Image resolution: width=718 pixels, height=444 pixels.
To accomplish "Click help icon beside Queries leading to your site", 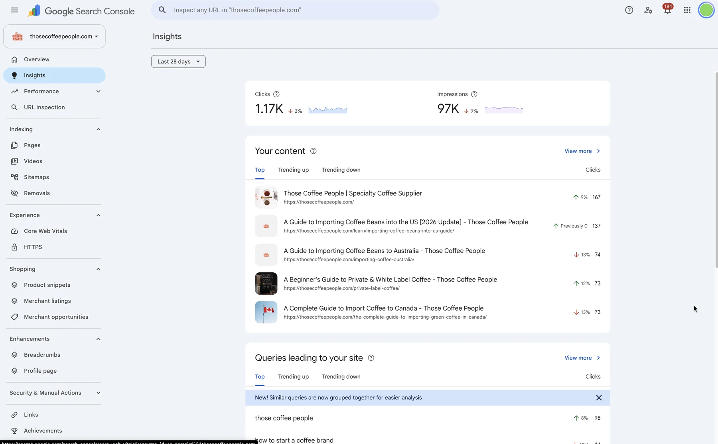I will pos(371,358).
